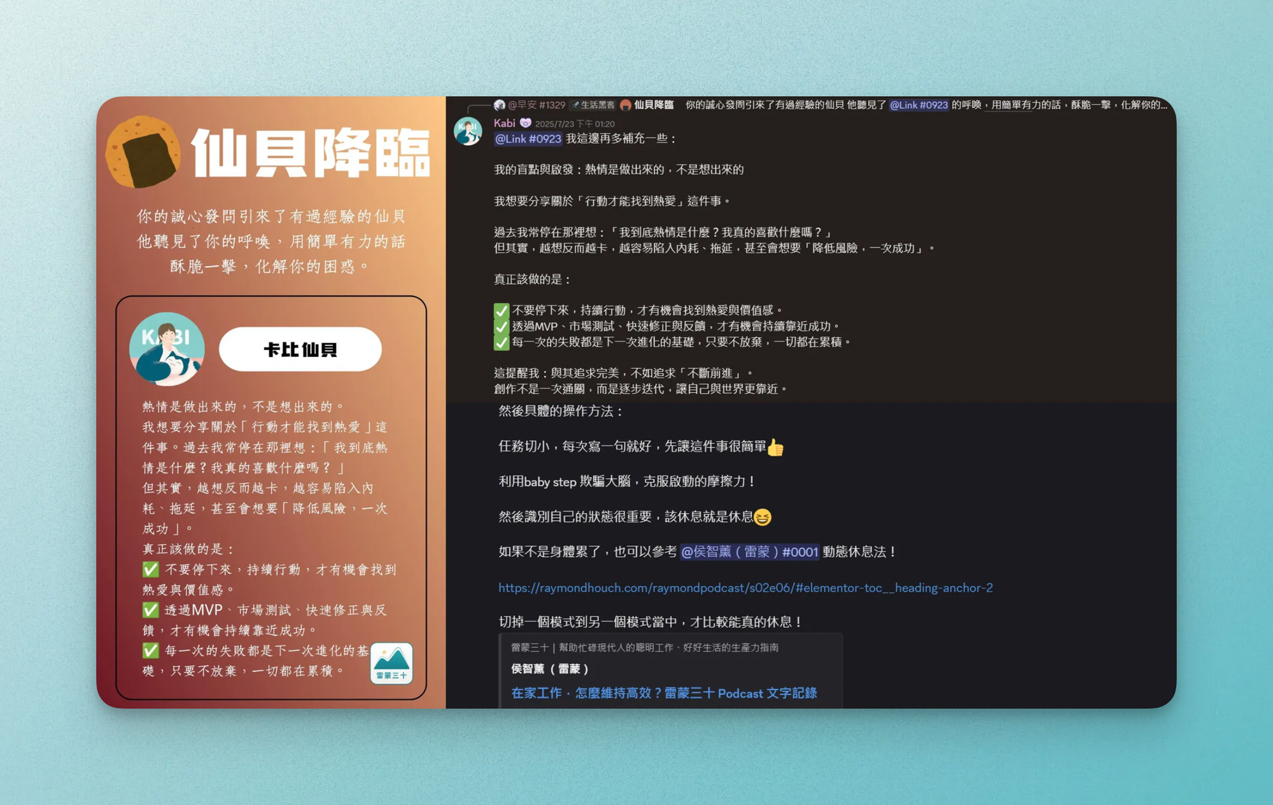Click Kabi's round portrait in the left card
This screenshot has height=805, width=1273.
click(x=167, y=349)
